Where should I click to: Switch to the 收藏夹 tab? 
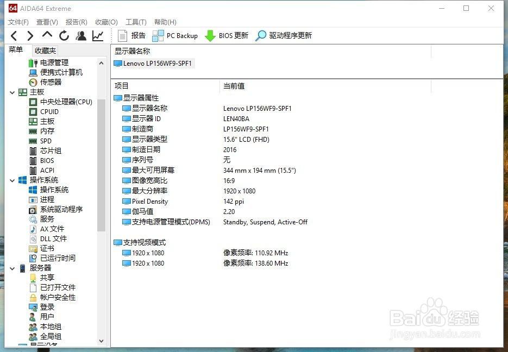pos(45,51)
